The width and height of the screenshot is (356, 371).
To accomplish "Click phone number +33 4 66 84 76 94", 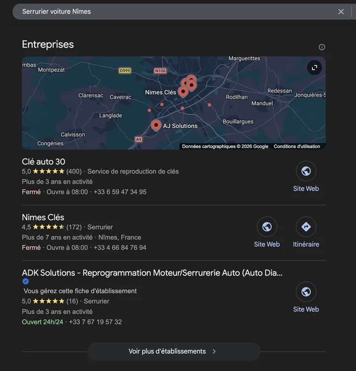I will pyautogui.click(x=120, y=247).
